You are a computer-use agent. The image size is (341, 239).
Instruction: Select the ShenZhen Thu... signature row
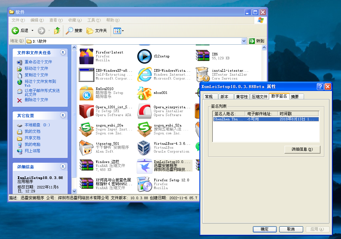(x=228, y=119)
